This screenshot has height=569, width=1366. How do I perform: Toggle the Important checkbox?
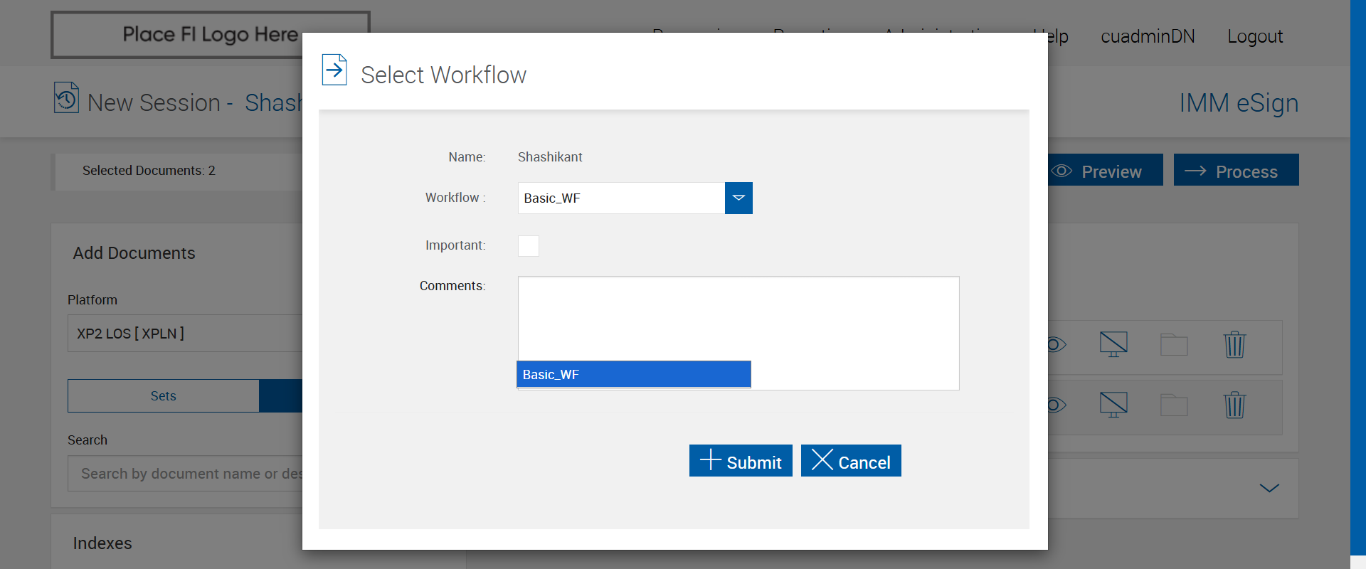529,246
